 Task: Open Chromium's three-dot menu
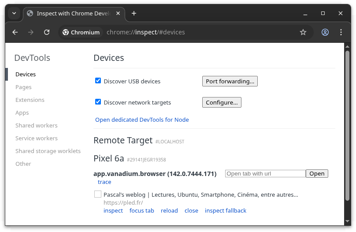[x=341, y=32]
